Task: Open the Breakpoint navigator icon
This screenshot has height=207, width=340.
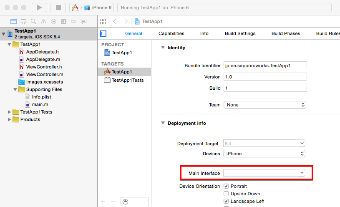Action: pos(73,21)
